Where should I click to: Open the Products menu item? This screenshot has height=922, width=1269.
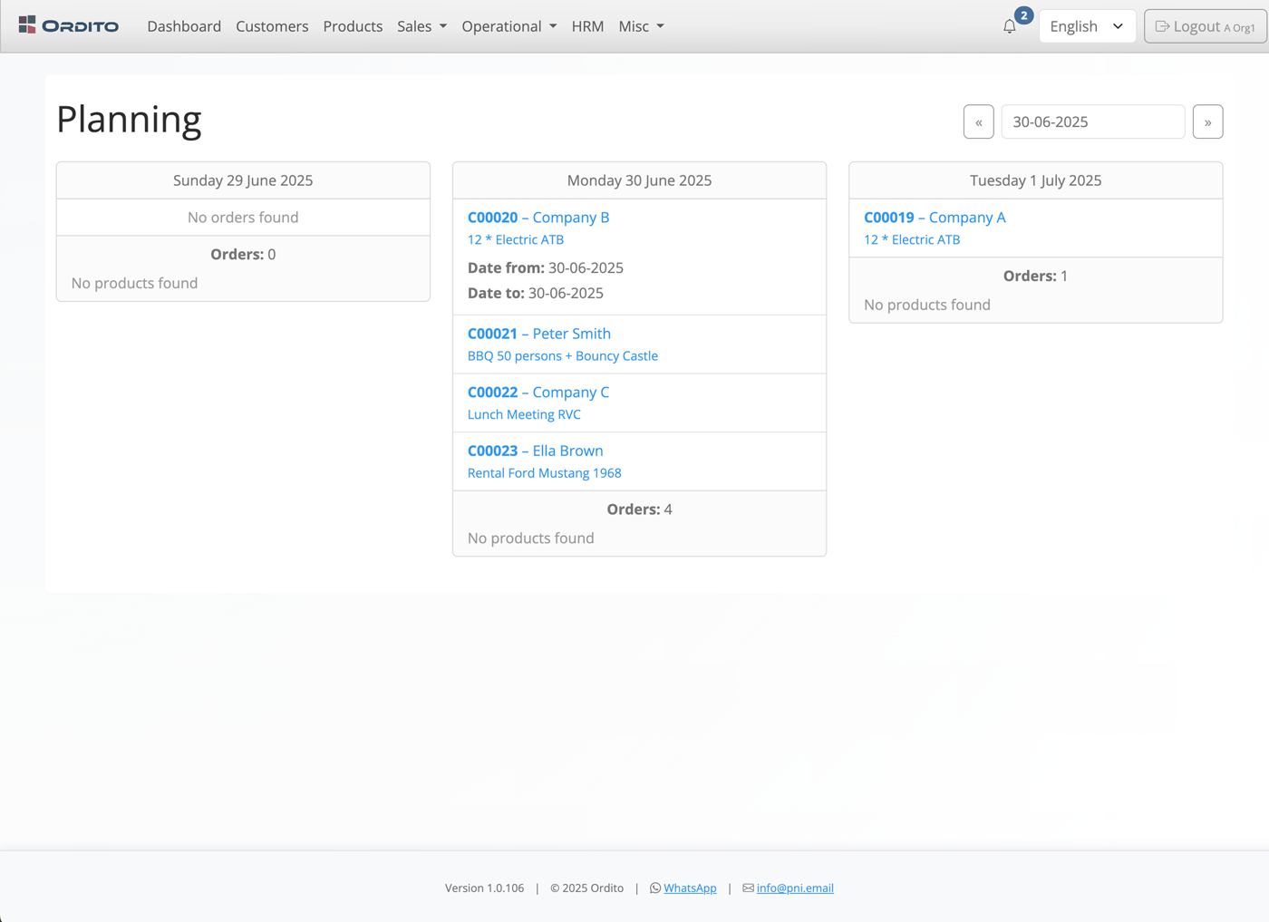coord(353,26)
